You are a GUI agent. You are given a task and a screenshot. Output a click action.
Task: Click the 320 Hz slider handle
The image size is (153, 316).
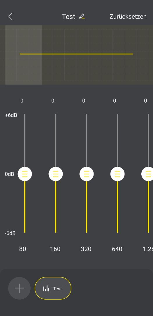(87, 174)
